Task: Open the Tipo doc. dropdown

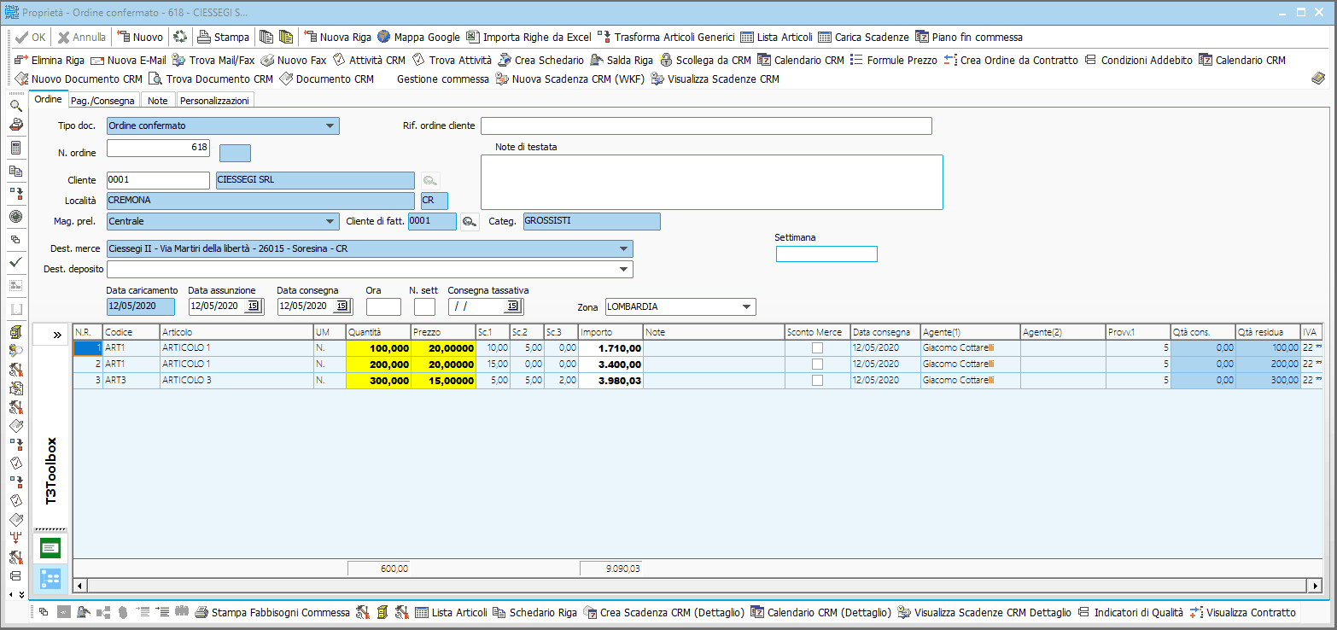Action: [330, 126]
